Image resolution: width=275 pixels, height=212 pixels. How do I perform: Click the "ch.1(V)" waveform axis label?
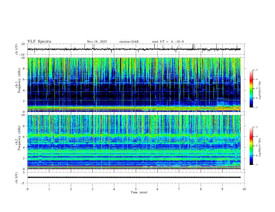tap(17, 49)
